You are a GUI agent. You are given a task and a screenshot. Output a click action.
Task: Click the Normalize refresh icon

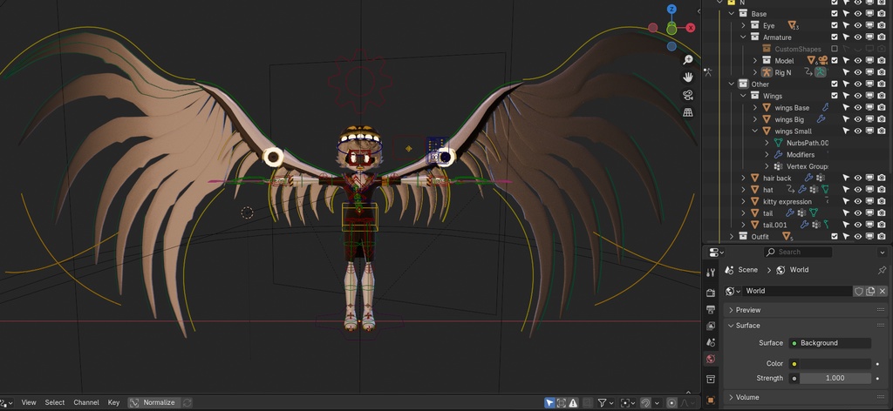187,402
